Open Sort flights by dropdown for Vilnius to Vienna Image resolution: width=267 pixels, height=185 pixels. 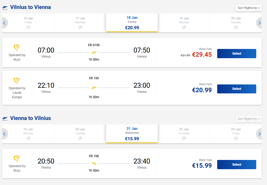(x=249, y=8)
